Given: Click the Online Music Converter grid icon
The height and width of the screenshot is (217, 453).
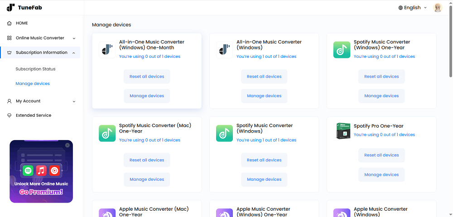Looking at the screenshot, I should tap(9, 38).
